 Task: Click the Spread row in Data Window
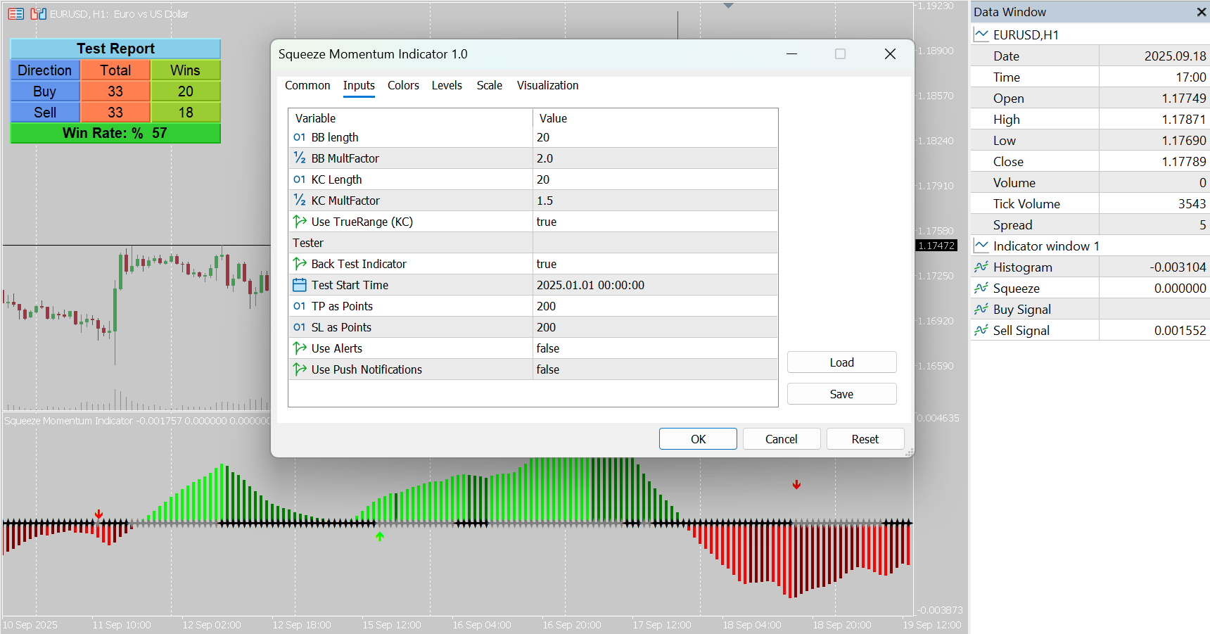(x=1090, y=224)
